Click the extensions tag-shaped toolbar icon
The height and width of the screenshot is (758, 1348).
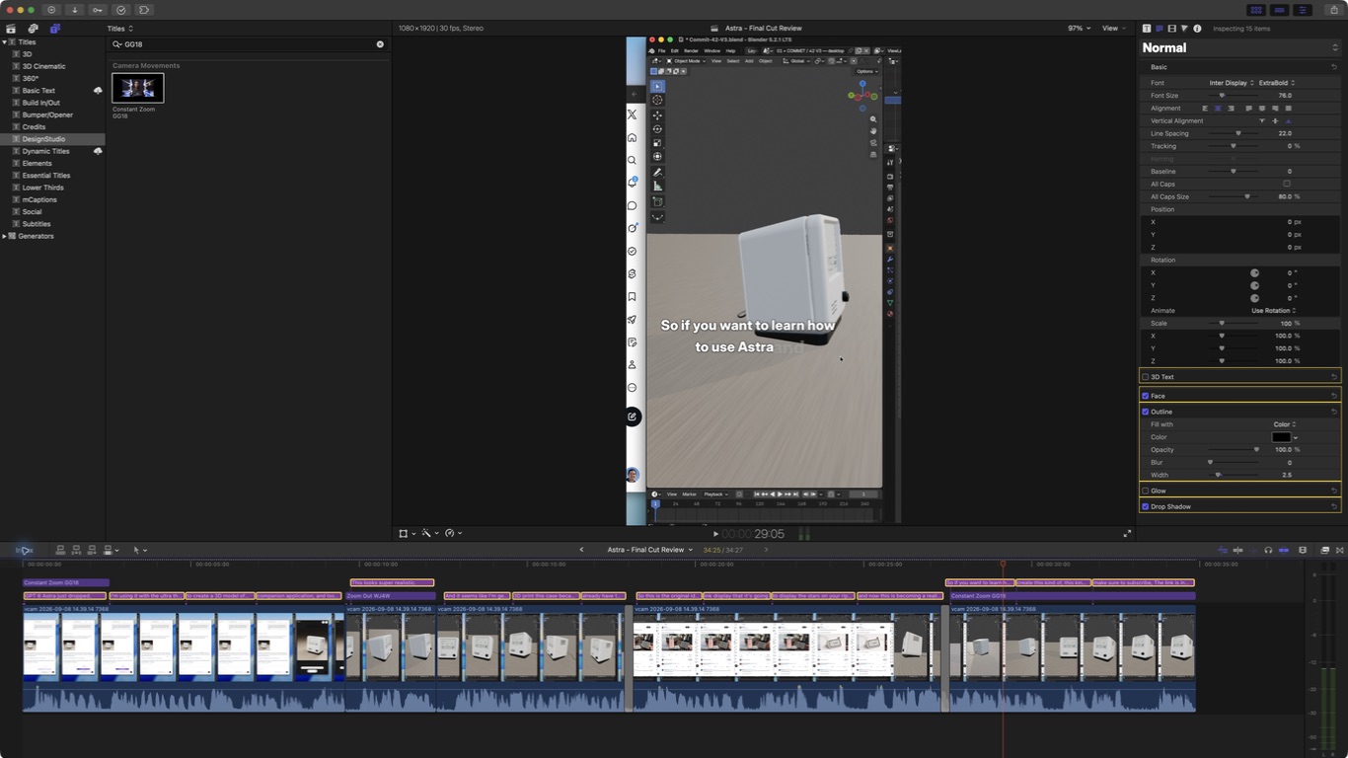pyautogui.click(x=144, y=10)
